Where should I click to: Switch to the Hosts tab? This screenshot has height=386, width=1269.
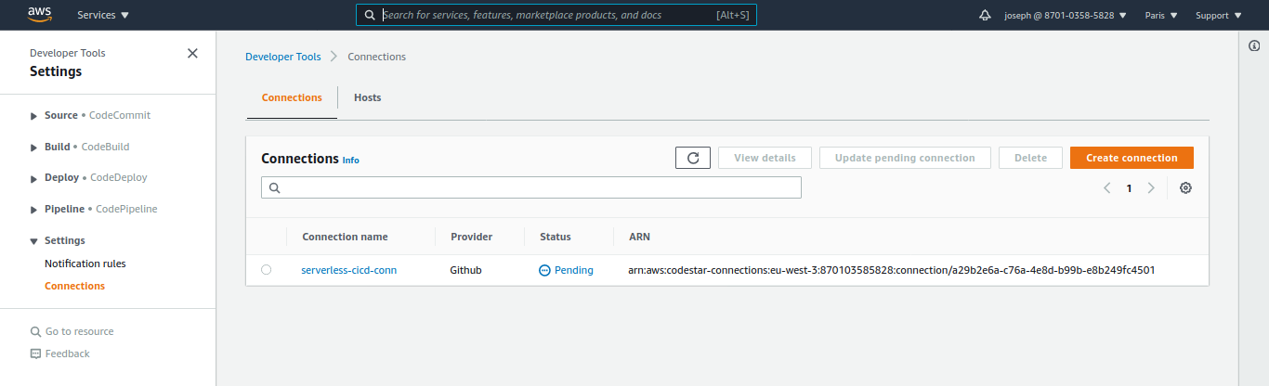[367, 97]
